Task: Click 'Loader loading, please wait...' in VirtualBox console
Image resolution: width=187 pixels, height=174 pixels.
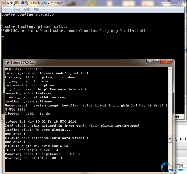Action: pos(35,27)
